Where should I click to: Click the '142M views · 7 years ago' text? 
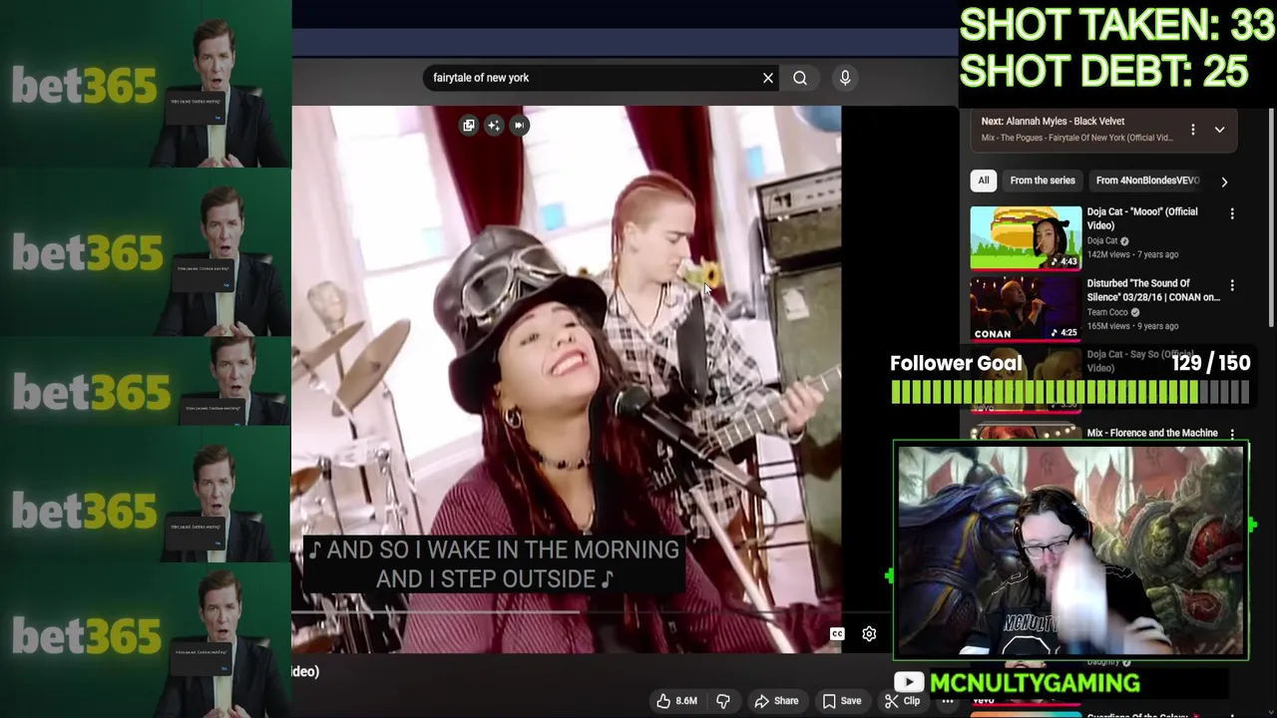tap(1132, 254)
